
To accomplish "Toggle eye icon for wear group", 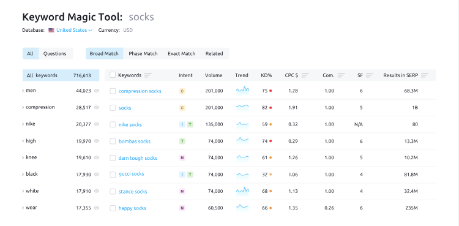I will (97, 208).
